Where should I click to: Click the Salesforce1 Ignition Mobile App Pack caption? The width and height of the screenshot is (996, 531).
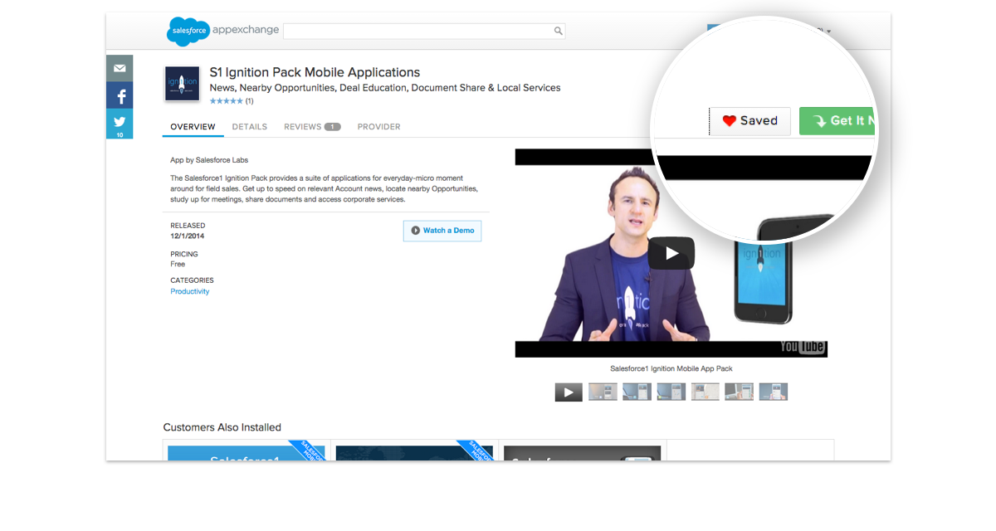[671, 368]
